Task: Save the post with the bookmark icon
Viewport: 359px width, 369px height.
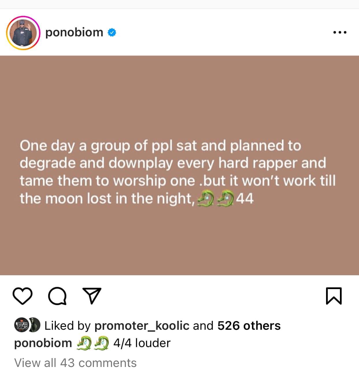Action: [x=334, y=296]
